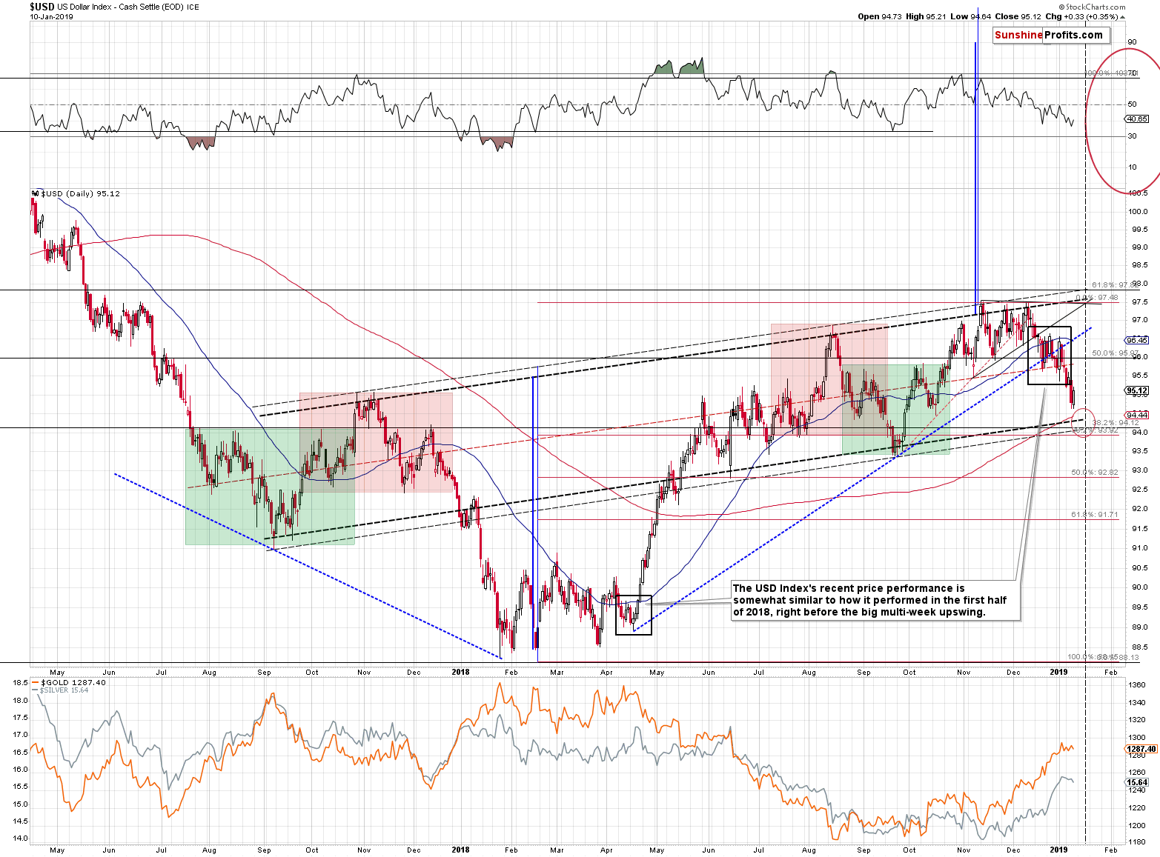1160x857 pixels.
Task: Click the '50.0%: 92.82' Fibonacci label
Action: [x=1094, y=472]
